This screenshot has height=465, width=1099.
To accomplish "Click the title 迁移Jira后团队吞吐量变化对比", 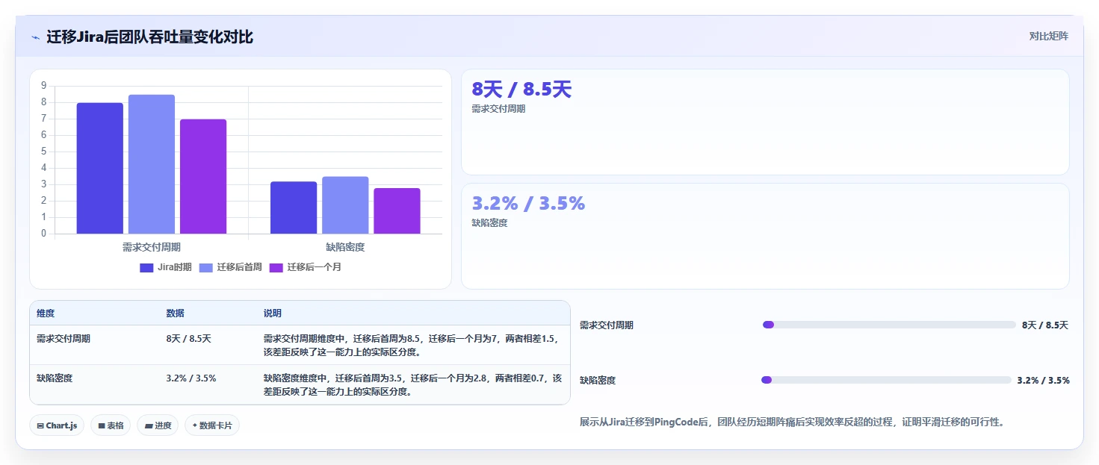I will pos(149,37).
